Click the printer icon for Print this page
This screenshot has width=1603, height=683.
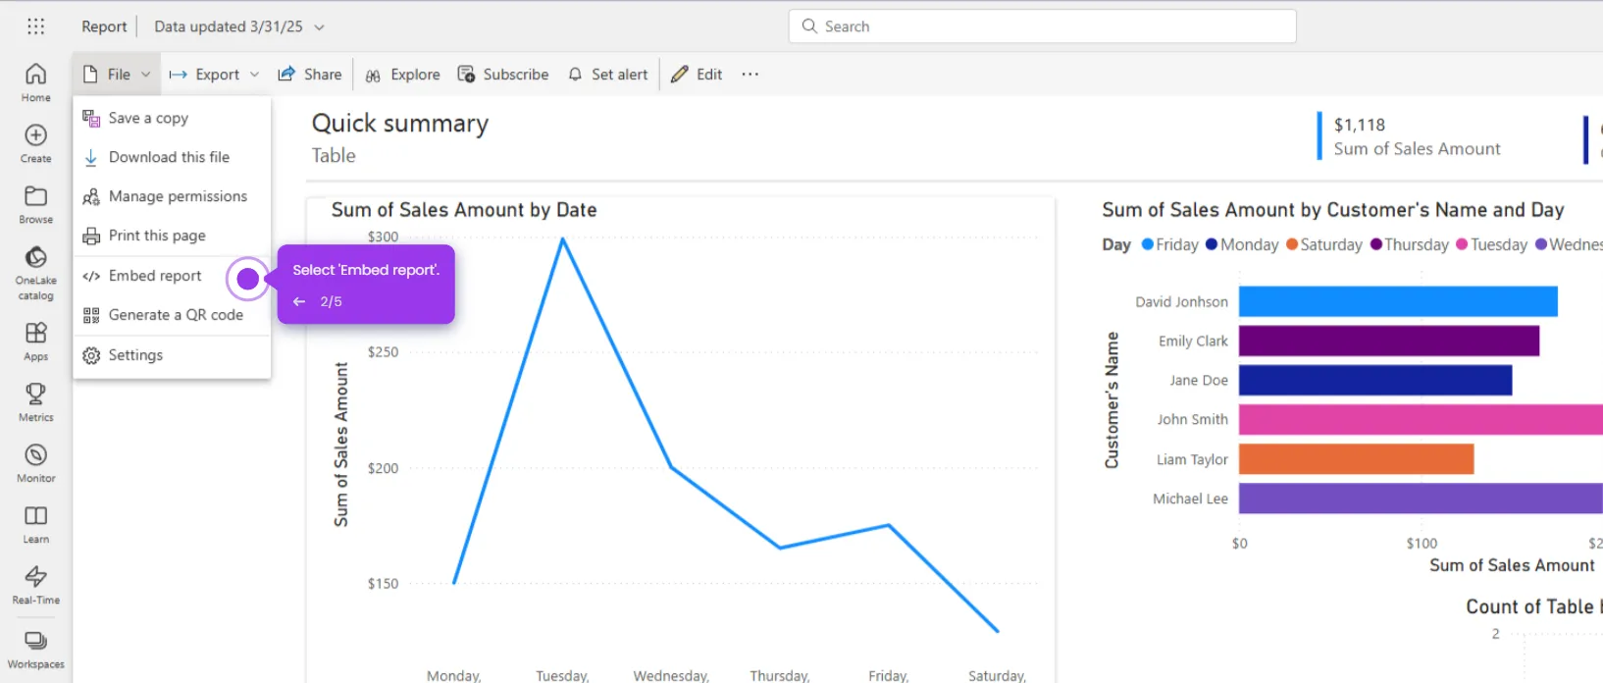(x=91, y=236)
